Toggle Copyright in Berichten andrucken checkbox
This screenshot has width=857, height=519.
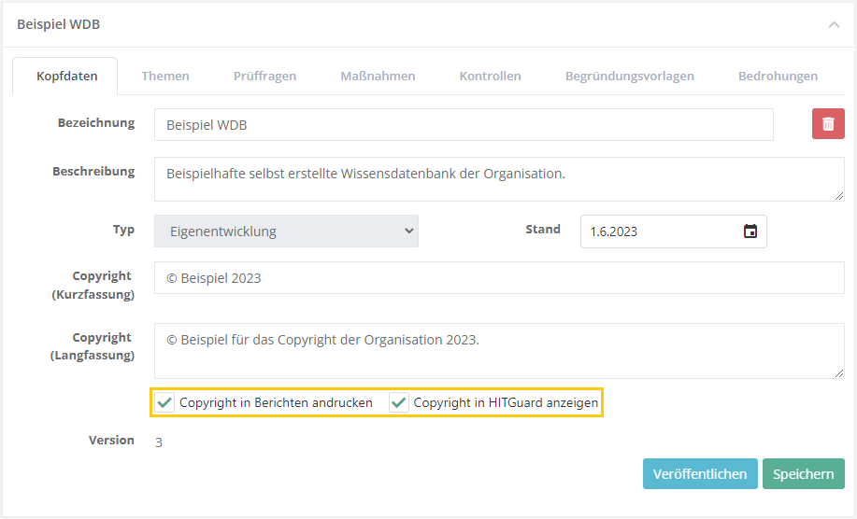pyautogui.click(x=165, y=402)
